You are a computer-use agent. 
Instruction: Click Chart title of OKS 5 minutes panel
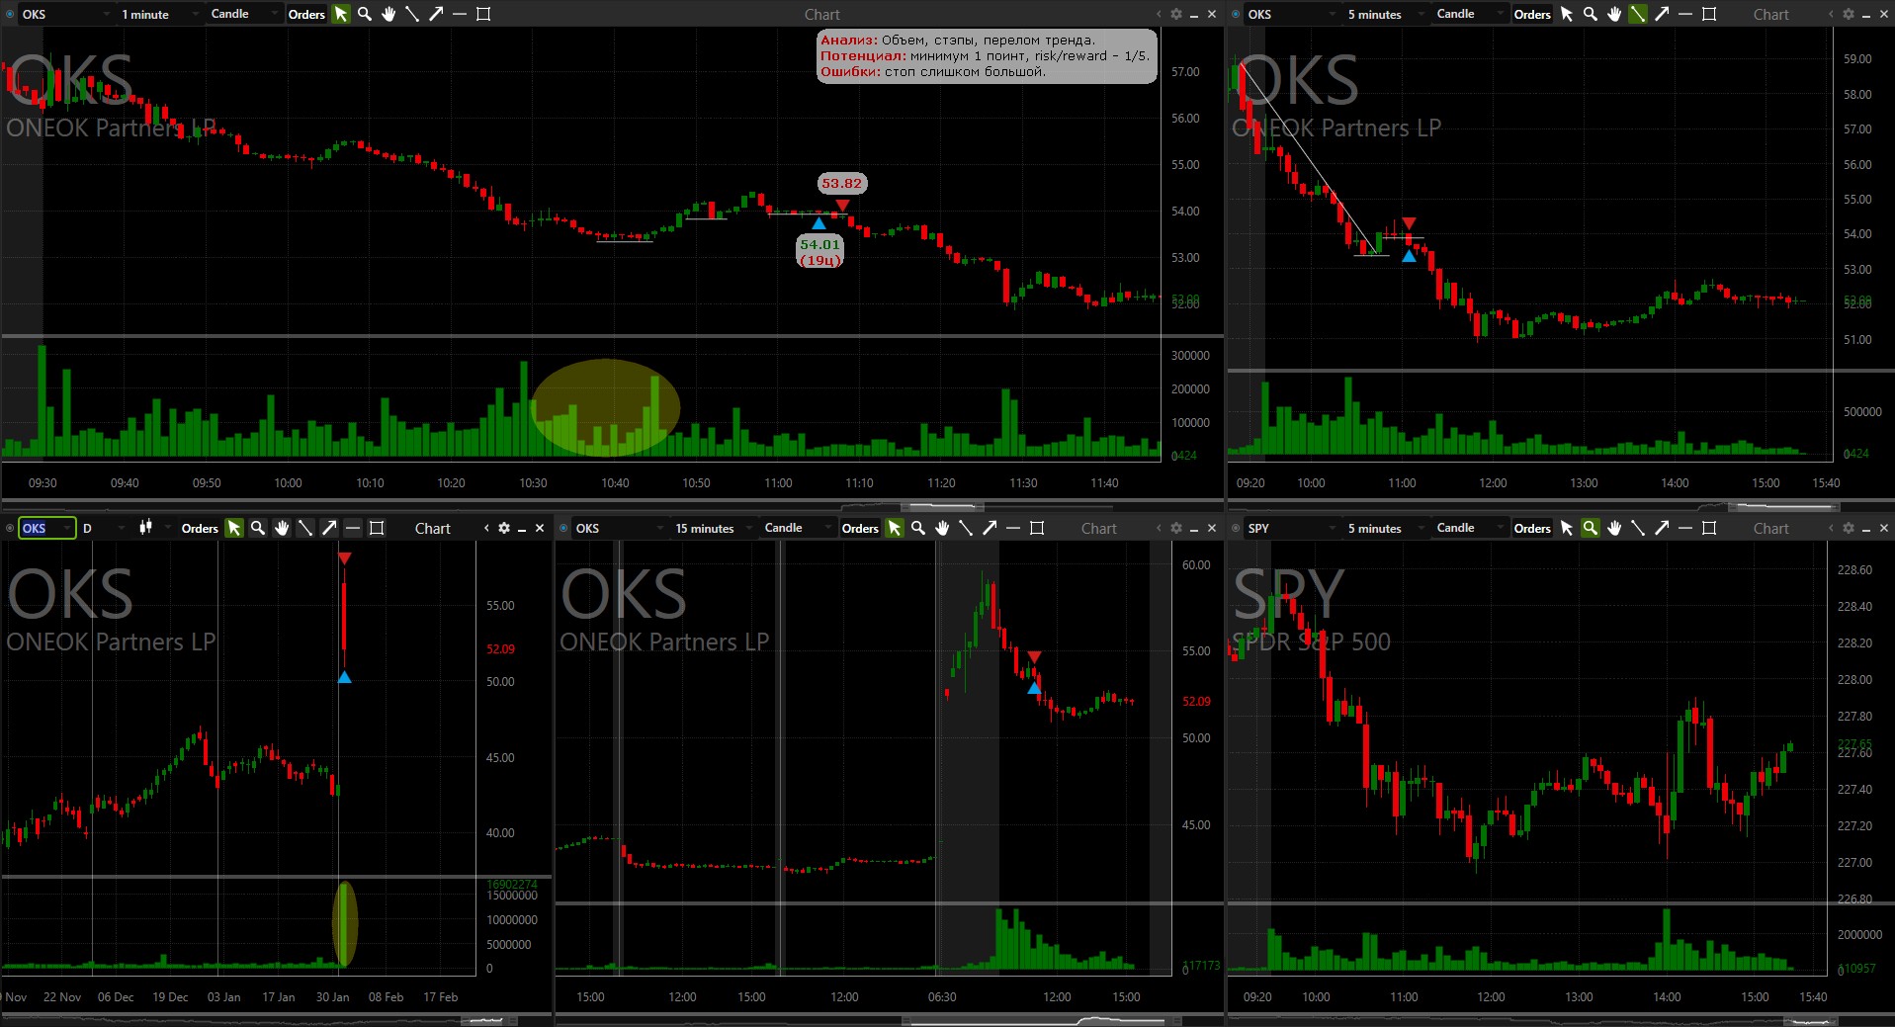[x=1771, y=15]
